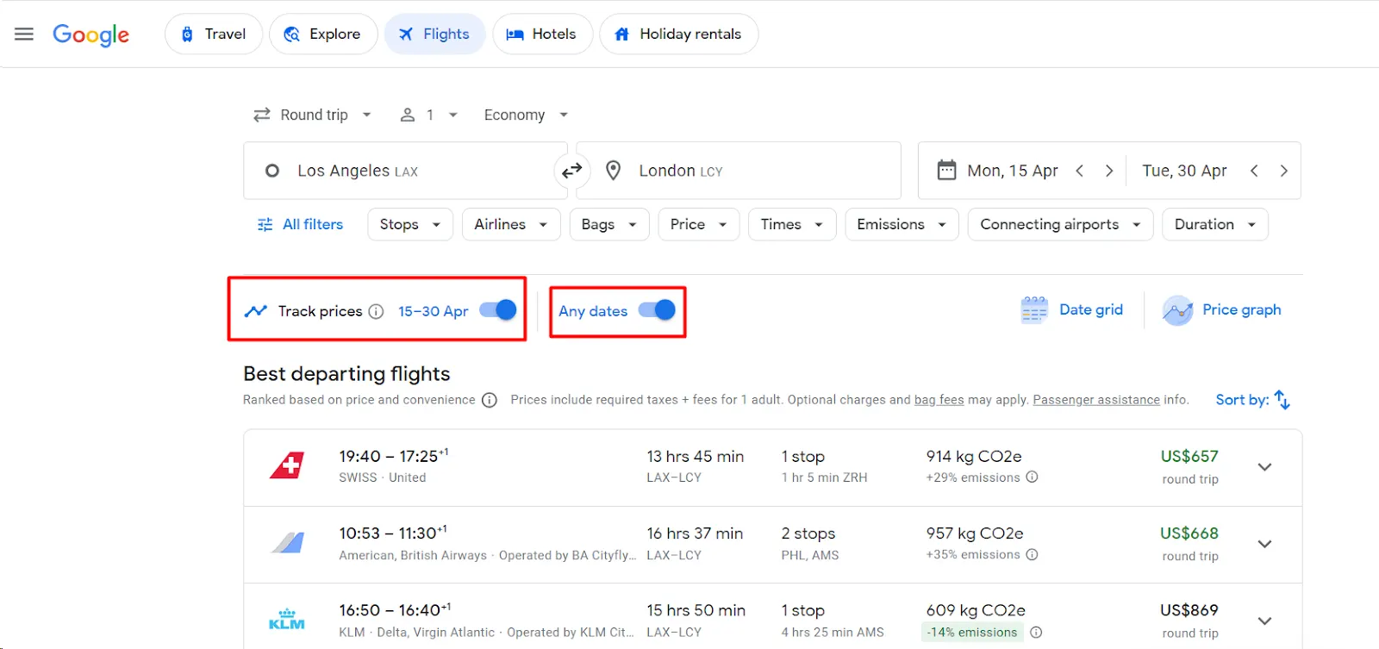Screen dimensions: 1379x649
Task: Swap origin and destination airports
Action: point(571,171)
